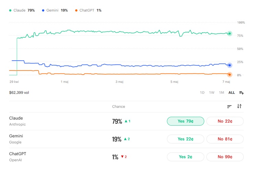Click the OpenAI subtitle
The width and height of the screenshot is (253, 170).
click(15, 160)
